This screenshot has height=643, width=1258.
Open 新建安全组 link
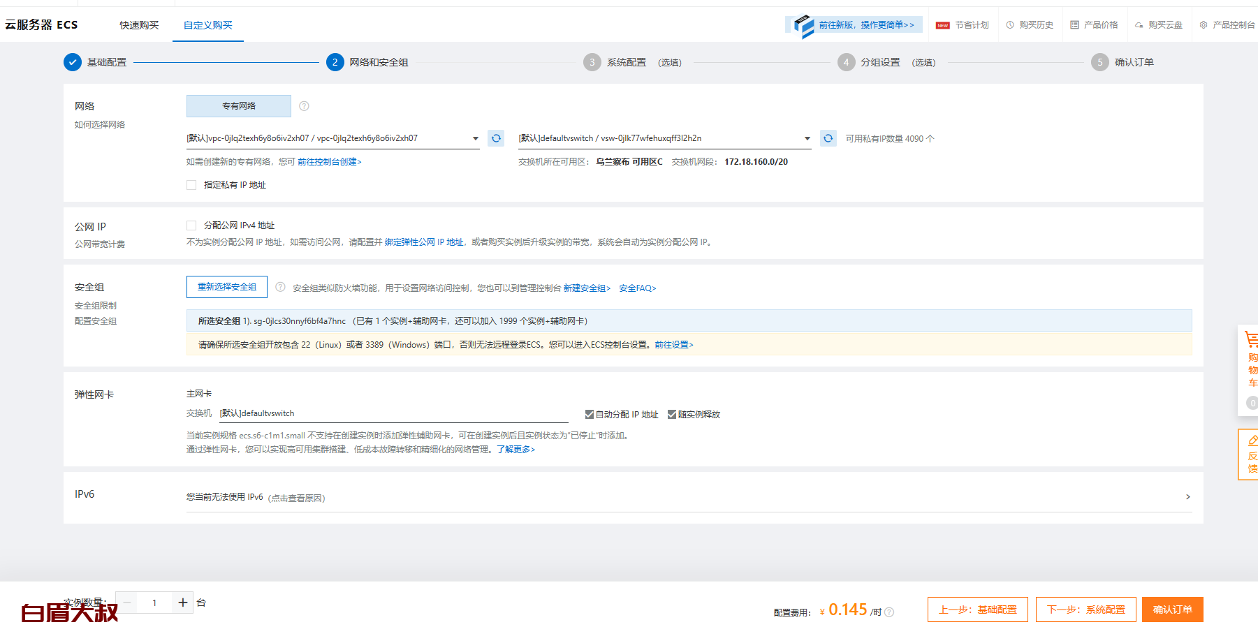click(587, 288)
